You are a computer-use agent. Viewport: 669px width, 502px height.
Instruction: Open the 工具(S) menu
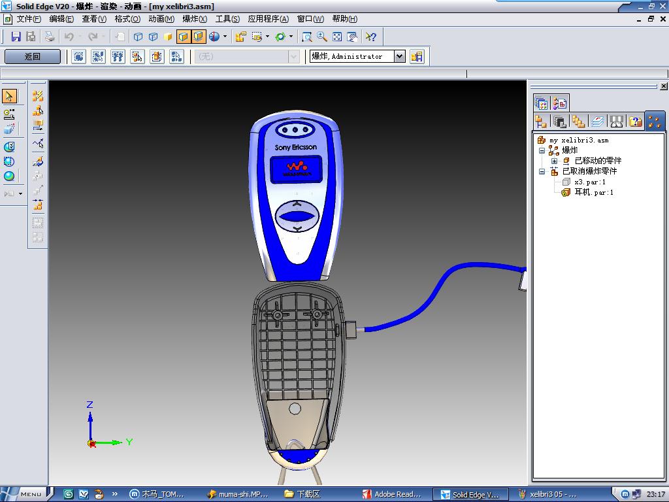[x=227, y=19]
